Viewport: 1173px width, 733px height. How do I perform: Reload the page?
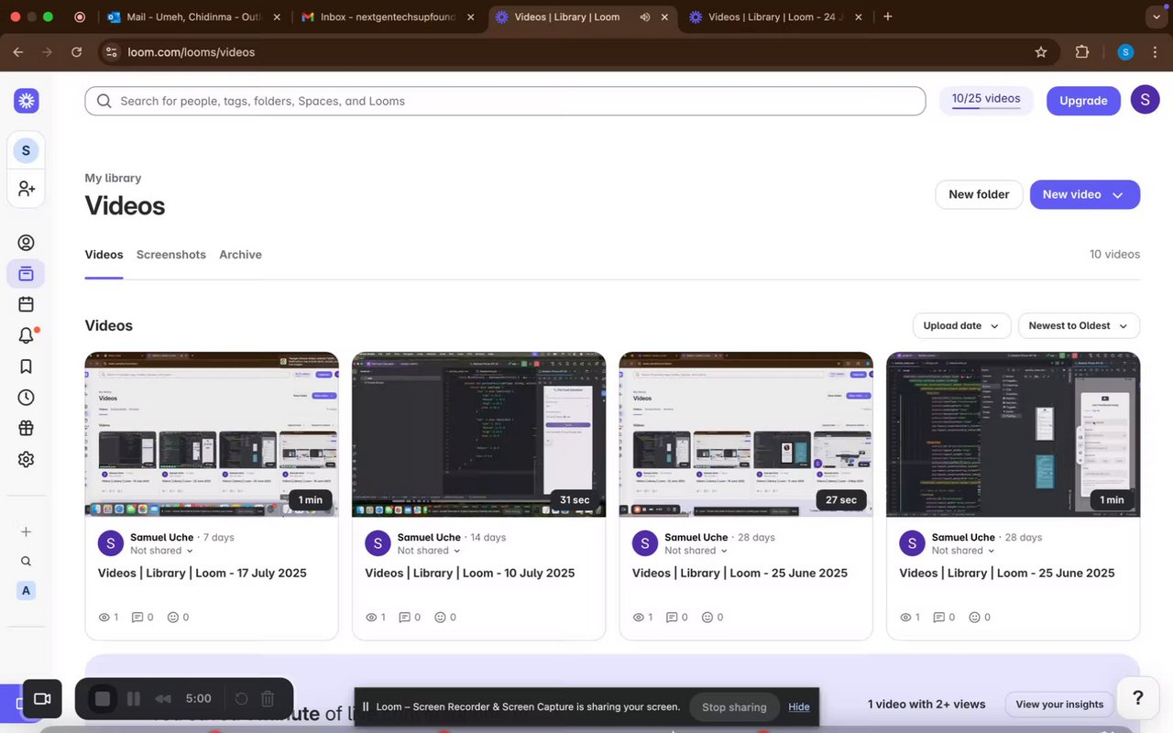pos(76,52)
